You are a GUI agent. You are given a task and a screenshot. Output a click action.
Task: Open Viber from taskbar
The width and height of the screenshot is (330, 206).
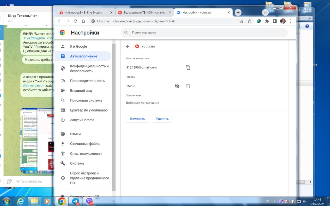[x=90, y=201]
